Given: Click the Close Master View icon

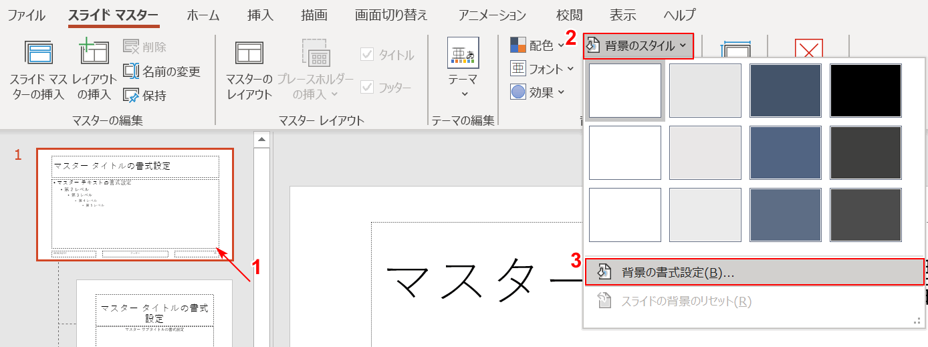Looking at the screenshot, I should pyautogui.click(x=808, y=49).
